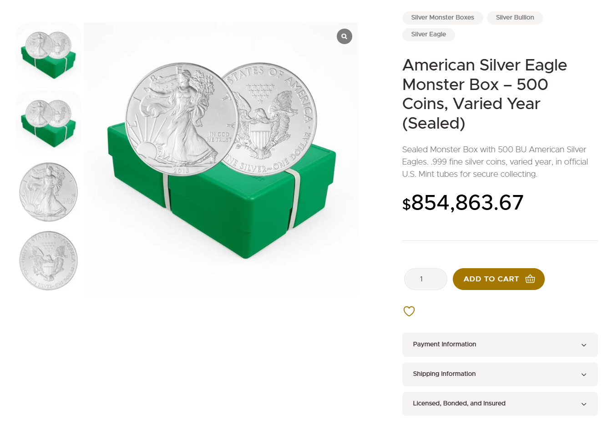Select the second green box thumbnail
This screenshot has width=608, height=425.
[48, 123]
